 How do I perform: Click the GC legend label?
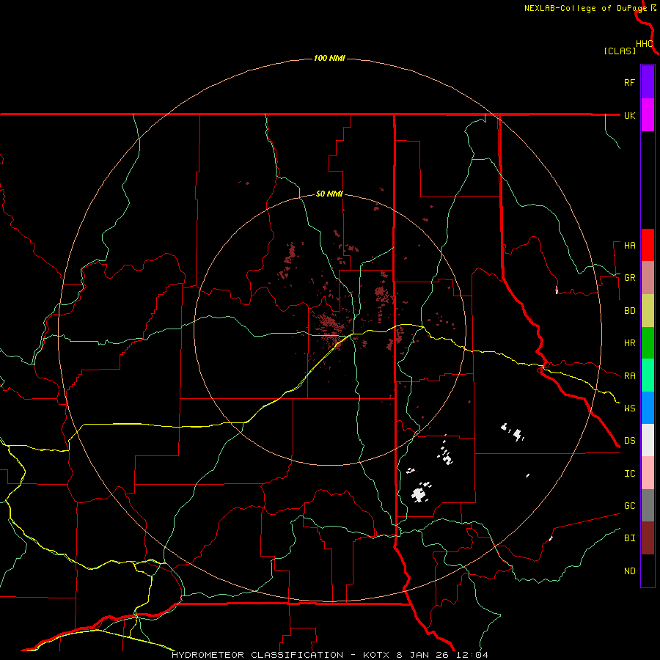point(629,506)
